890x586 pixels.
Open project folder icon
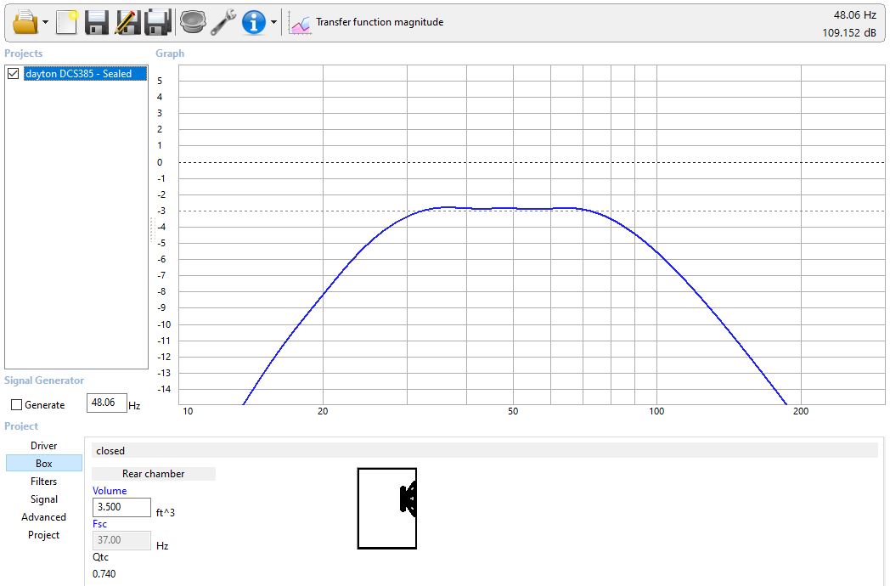[25, 22]
